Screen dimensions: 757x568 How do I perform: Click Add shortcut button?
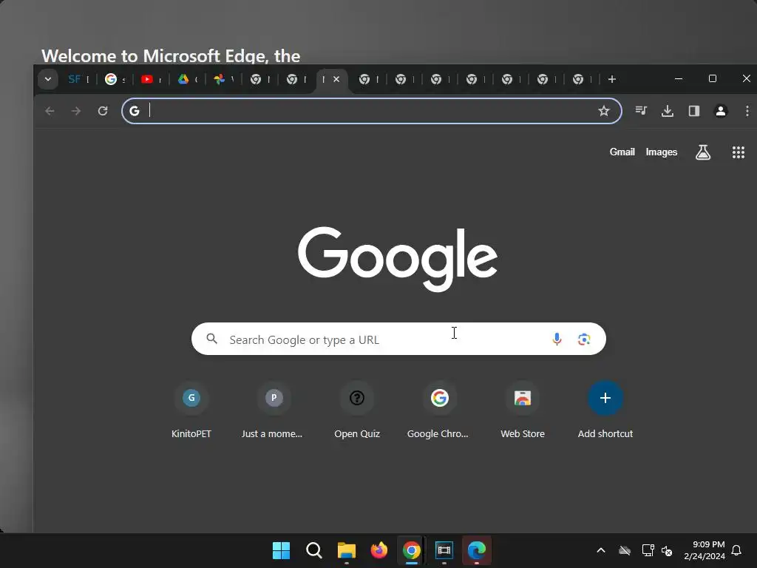[605, 410]
